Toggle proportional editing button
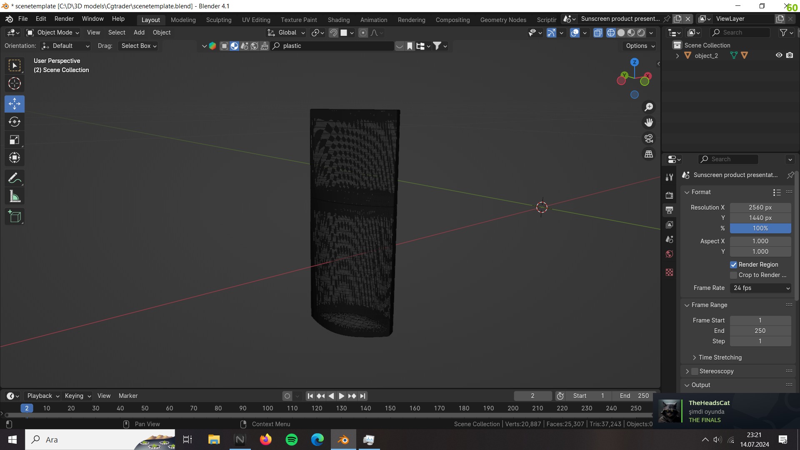Image resolution: width=800 pixels, height=450 pixels. (x=363, y=33)
